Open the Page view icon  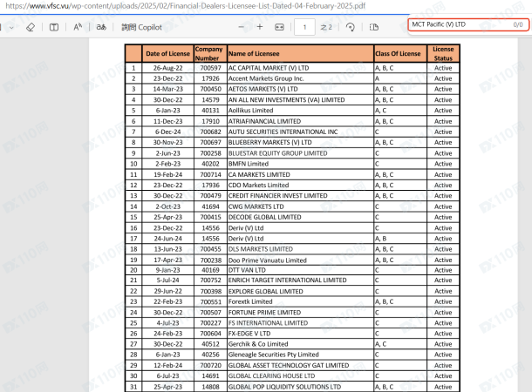click(374, 27)
